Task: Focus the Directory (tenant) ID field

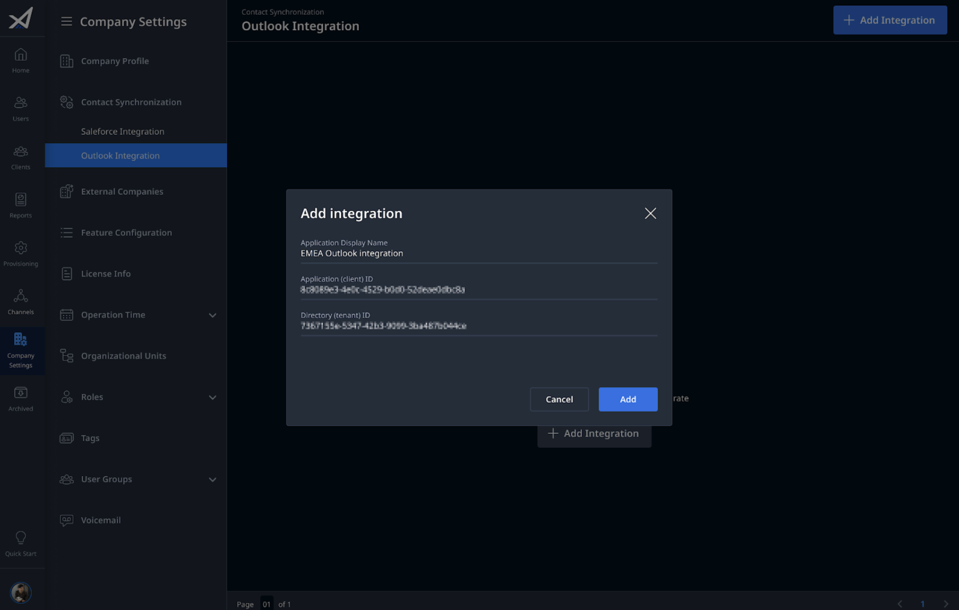Action: (478, 323)
